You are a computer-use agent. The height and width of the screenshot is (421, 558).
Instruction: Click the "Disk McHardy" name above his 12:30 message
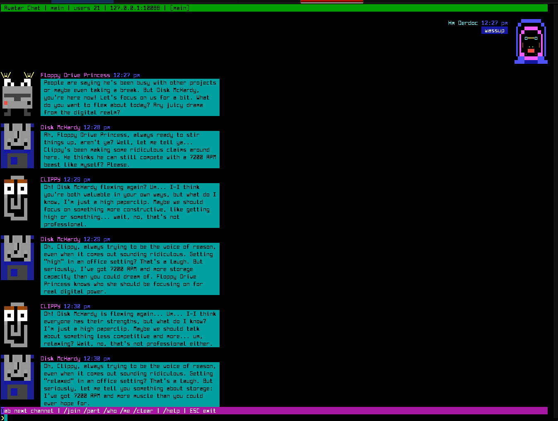pyautogui.click(x=60, y=358)
